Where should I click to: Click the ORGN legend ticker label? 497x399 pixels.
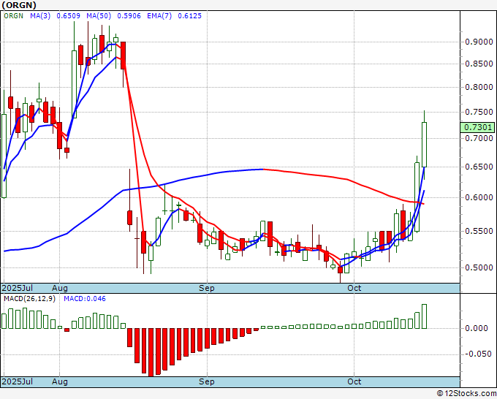[x=13, y=15]
